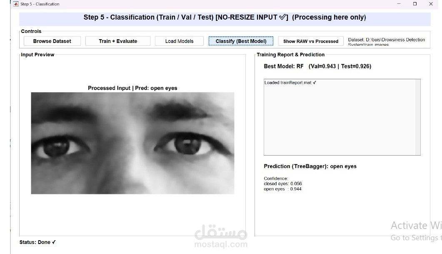This screenshot has width=442, height=254.
Task: Click the processed eye image preview
Action: point(132,143)
